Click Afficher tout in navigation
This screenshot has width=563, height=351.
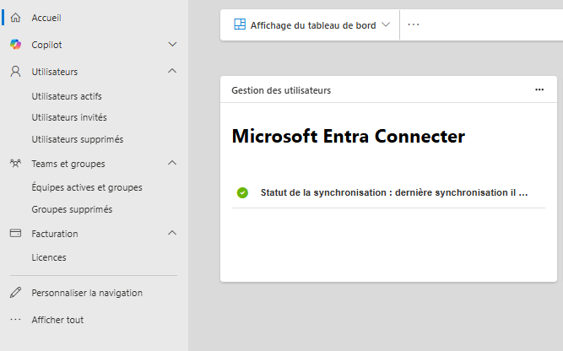coord(57,320)
